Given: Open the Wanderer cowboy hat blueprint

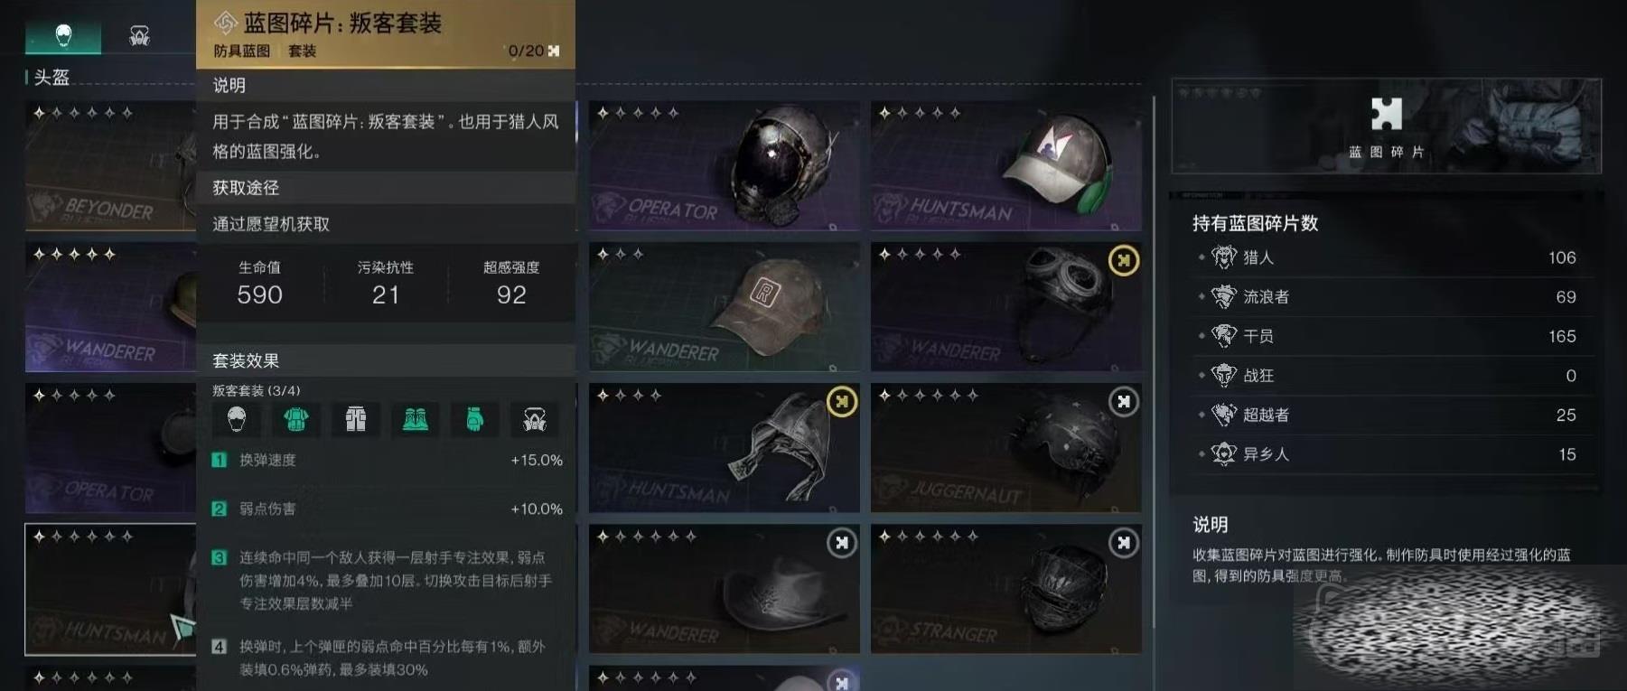Looking at the screenshot, I should 725,589.
